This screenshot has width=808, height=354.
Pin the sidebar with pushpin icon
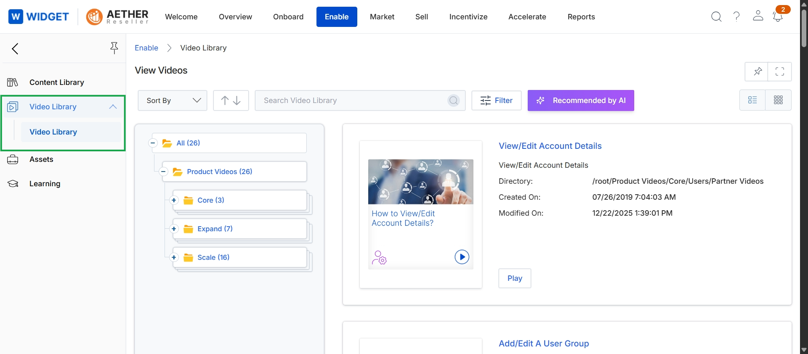point(114,48)
